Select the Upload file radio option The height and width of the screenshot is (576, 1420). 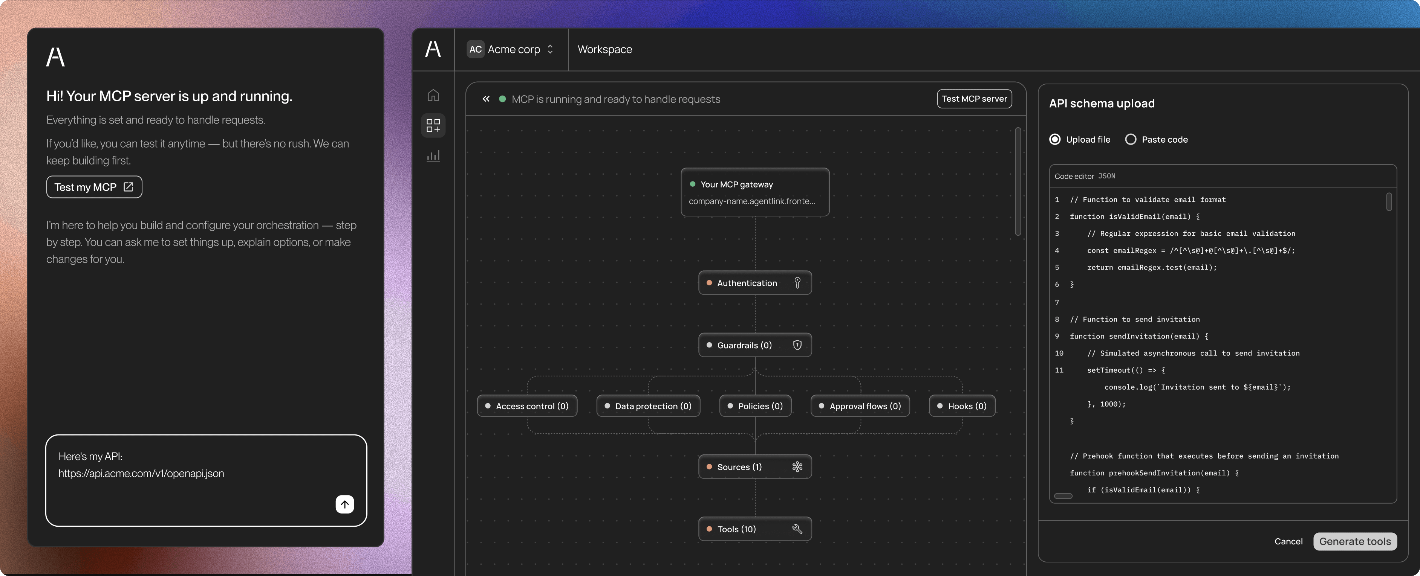[x=1054, y=139]
